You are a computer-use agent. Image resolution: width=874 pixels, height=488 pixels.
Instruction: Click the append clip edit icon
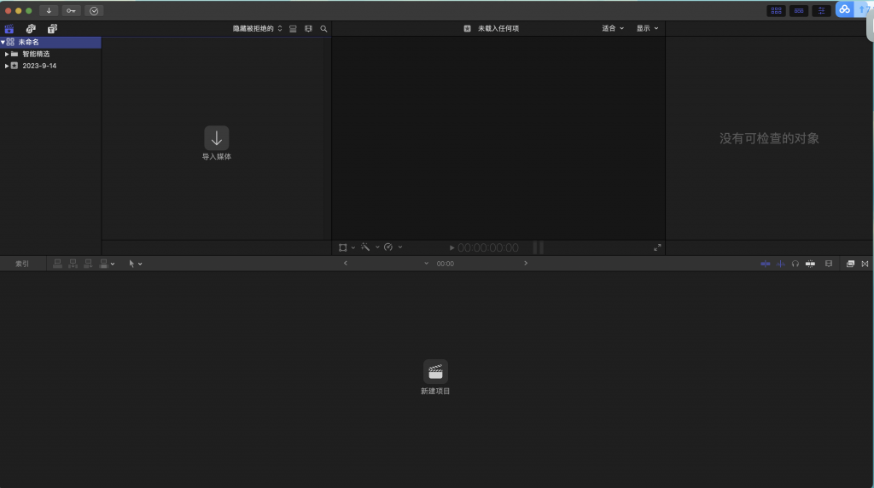pos(88,264)
